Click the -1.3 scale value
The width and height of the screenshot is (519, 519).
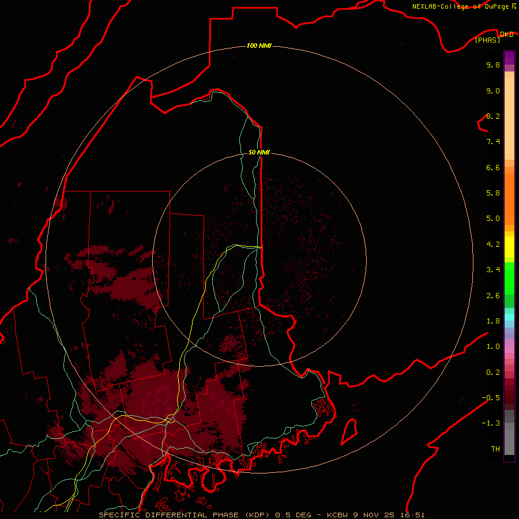point(491,423)
